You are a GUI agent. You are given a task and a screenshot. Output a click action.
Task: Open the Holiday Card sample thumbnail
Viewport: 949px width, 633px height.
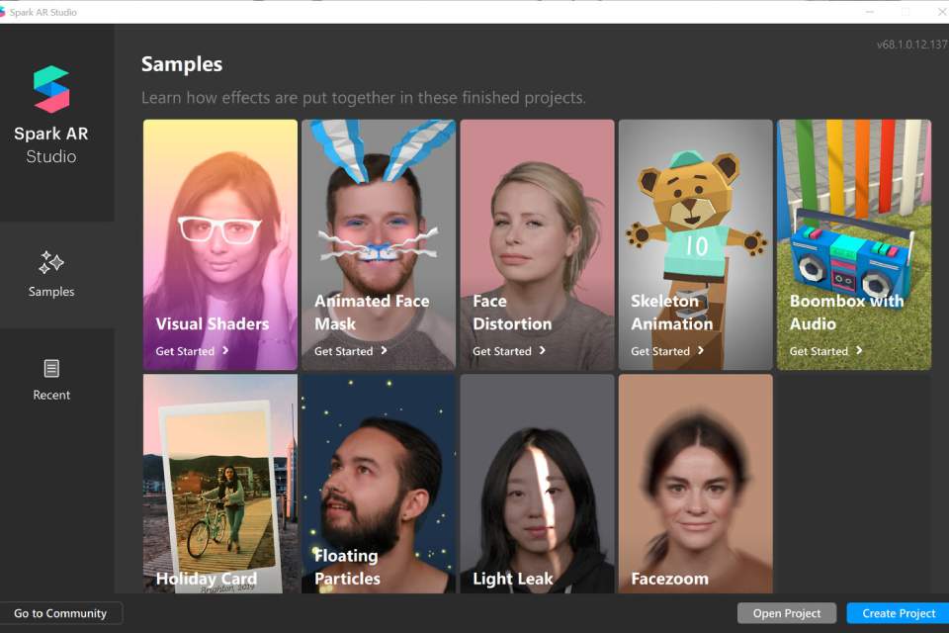pos(219,465)
